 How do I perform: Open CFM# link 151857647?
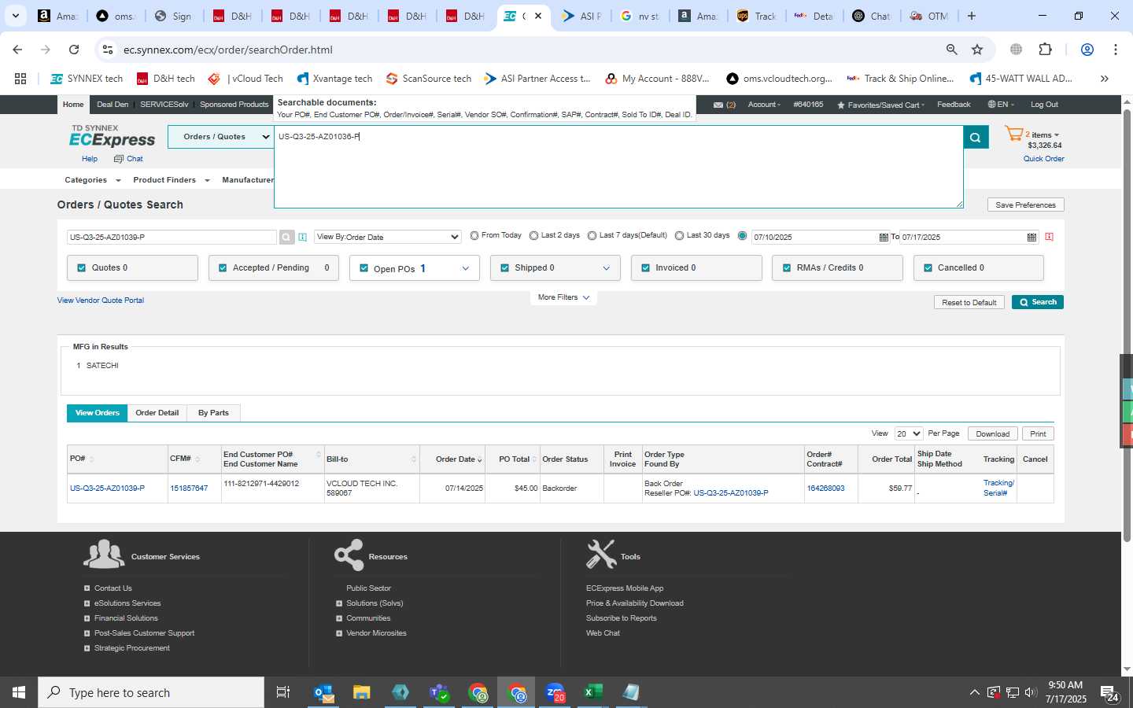tap(189, 489)
